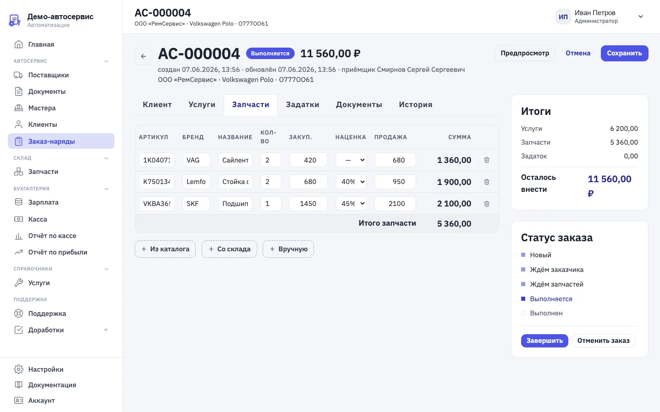Open Отчёт по кассе
Screen dimensions: 660x412
tap(61, 236)
